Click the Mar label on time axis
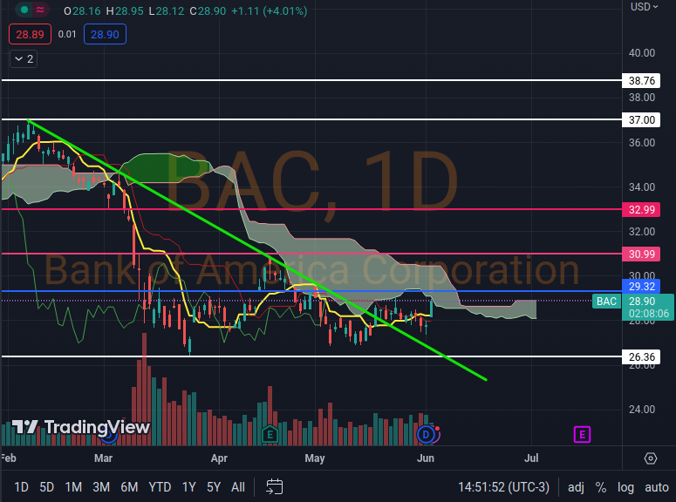Image resolution: width=676 pixels, height=502 pixels. tap(103, 458)
